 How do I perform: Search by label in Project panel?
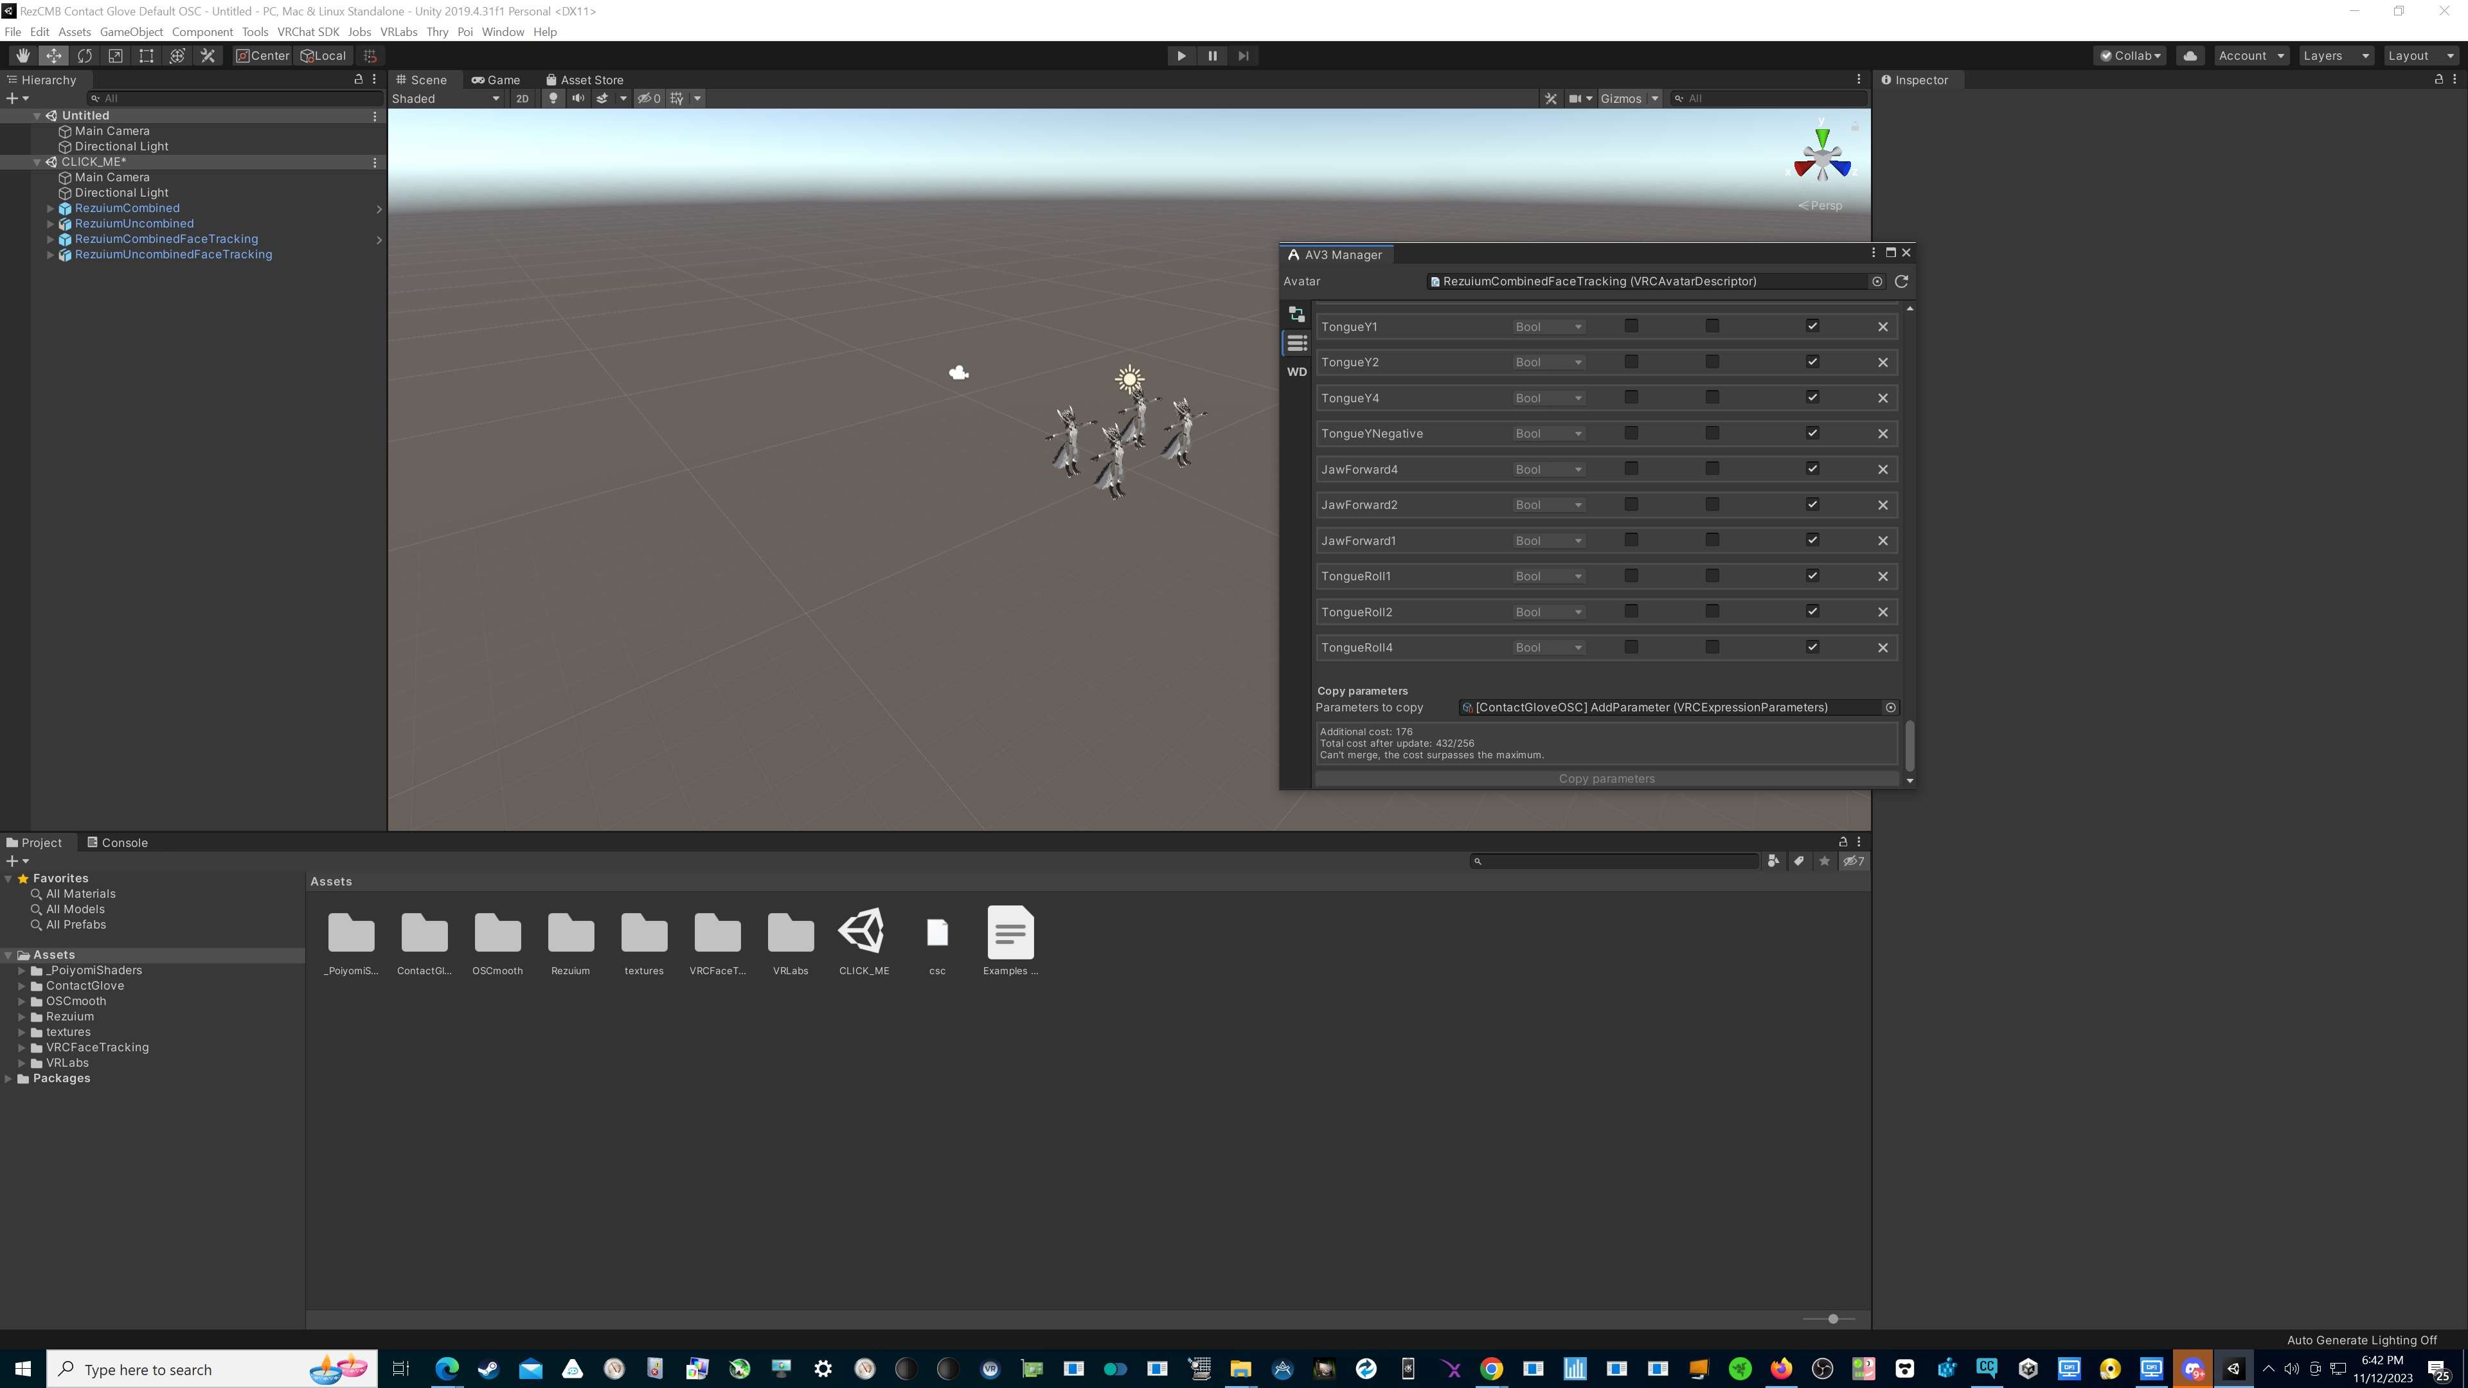click(1798, 861)
